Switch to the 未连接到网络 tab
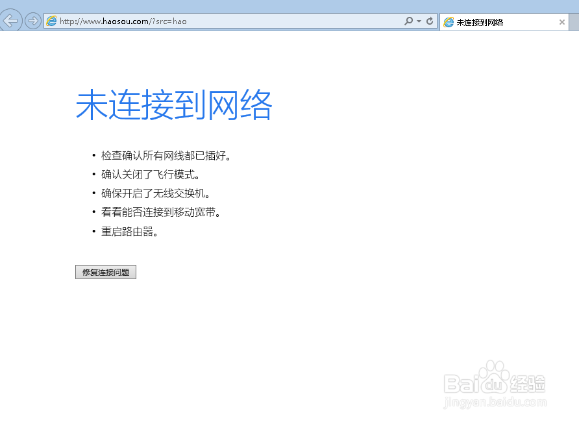This screenshot has width=579, height=422. [504, 22]
